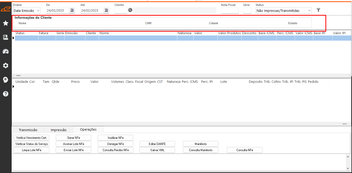Click the Nota Fiscal input field
The height and width of the screenshot is (173, 352).
tap(230, 11)
